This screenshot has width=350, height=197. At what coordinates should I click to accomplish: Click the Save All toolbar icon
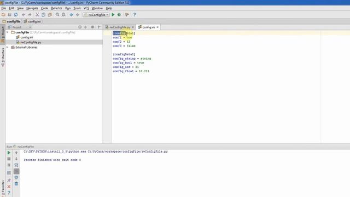10,15
